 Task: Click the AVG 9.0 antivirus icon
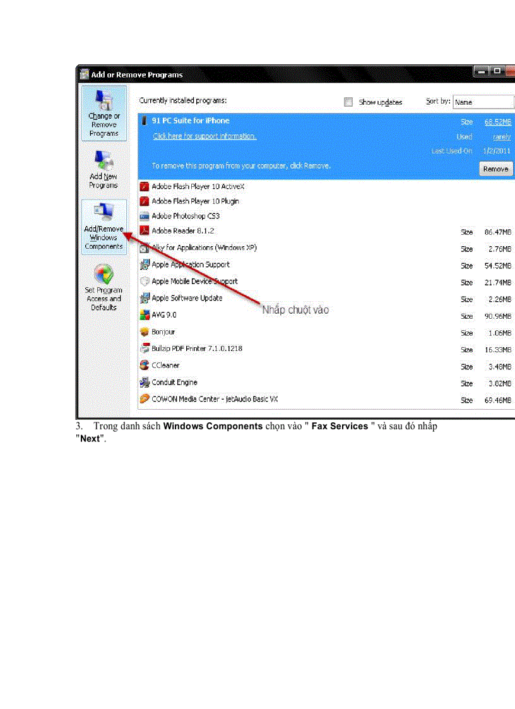point(145,315)
